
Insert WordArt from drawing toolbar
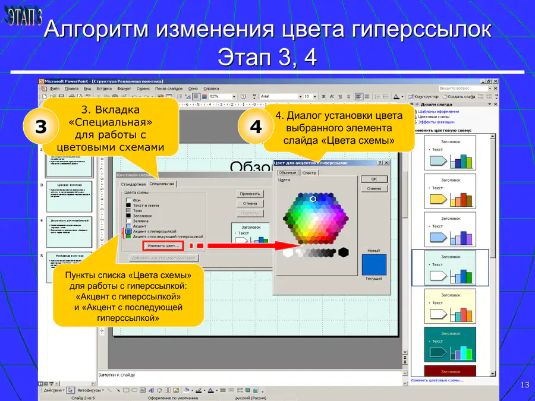(151, 390)
